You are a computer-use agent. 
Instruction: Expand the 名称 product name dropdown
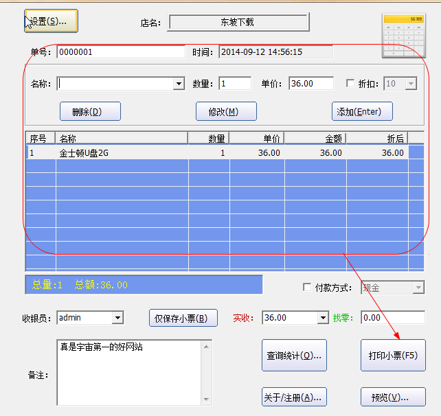point(179,84)
